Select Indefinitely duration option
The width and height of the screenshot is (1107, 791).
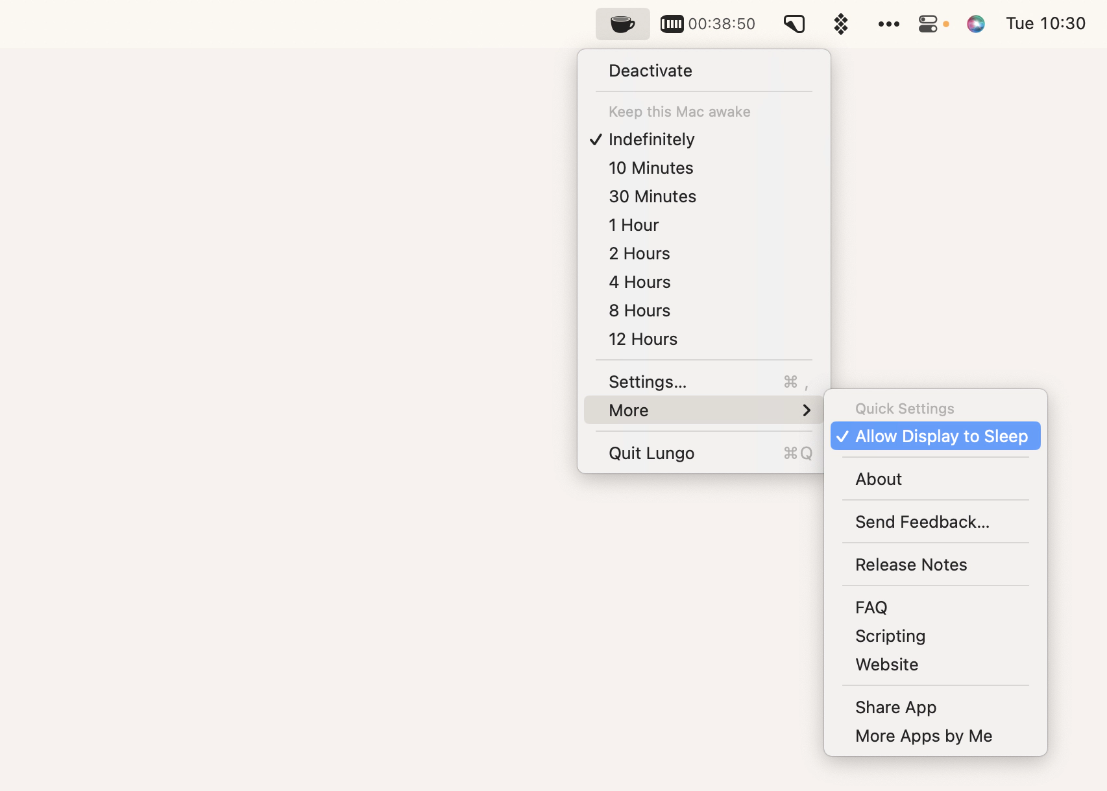point(704,139)
